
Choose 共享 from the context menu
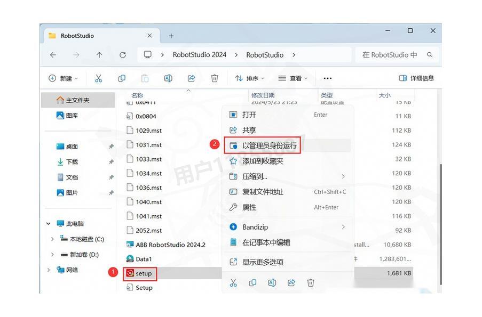288,130
